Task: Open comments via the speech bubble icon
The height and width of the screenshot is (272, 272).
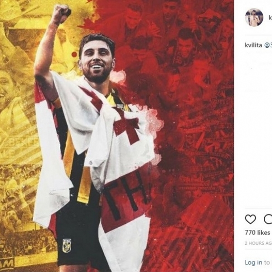Action: coord(268,219)
